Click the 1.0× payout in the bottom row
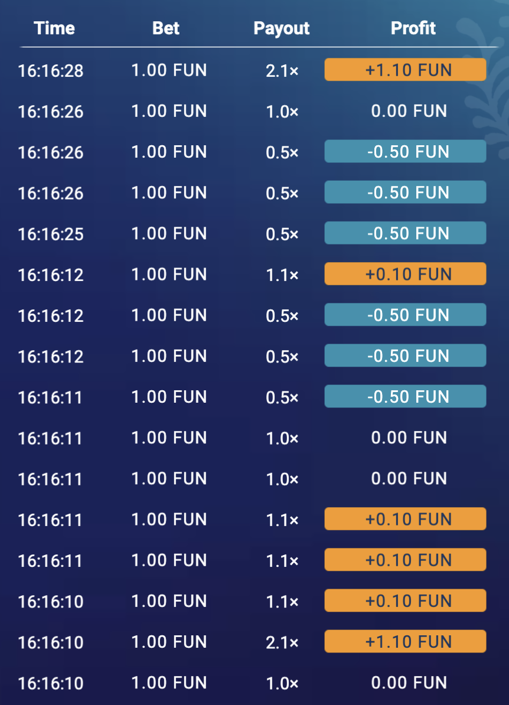Viewport: 509px width, 705px height. coord(282,683)
